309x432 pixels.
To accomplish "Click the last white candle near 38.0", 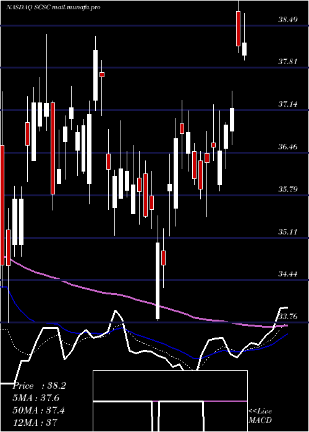I will 244,49.
